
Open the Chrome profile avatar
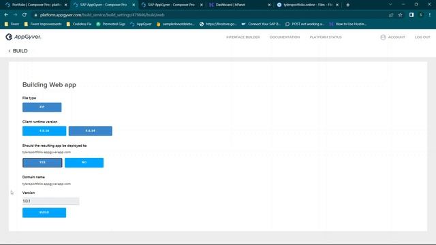pos(421,15)
